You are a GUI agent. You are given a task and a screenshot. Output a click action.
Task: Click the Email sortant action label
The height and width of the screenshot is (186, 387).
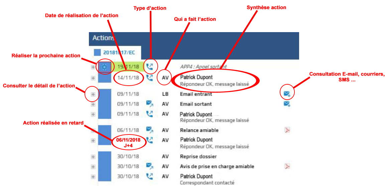coord(196,104)
